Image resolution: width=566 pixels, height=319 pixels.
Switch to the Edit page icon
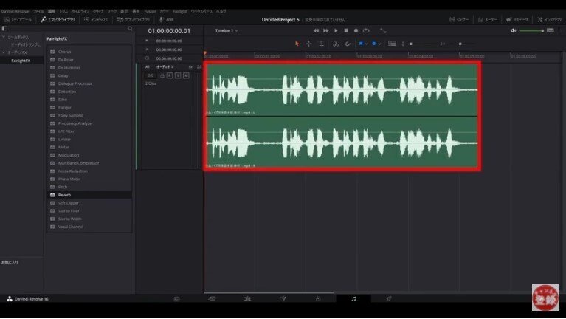coord(247,299)
